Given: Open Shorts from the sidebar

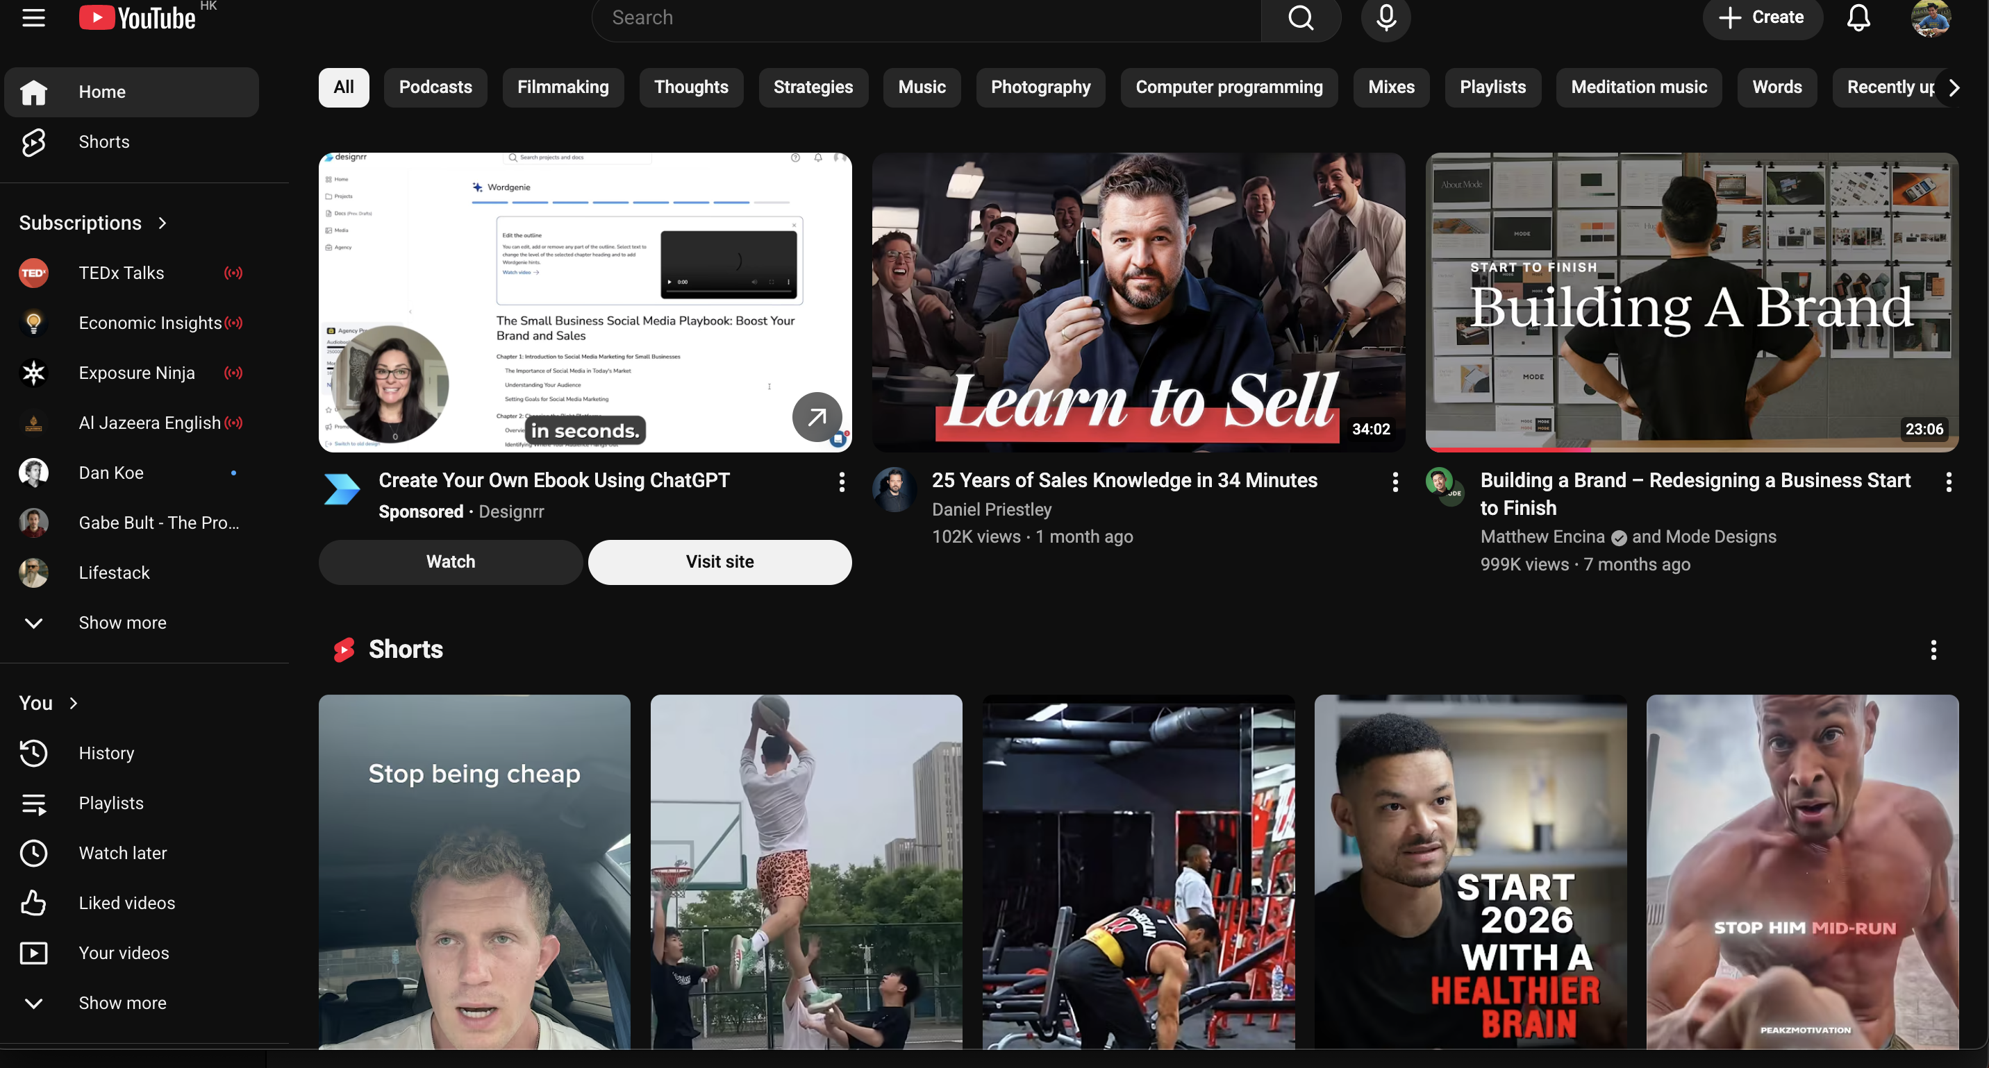Looking at the screenshot, I should [103, 142].
